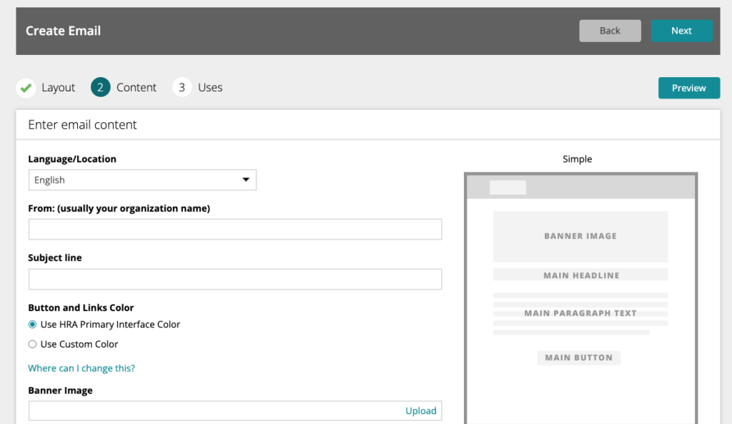Go to step 3 Uses circle
Screen dimensions: 732x424
[x=182, y=87]
